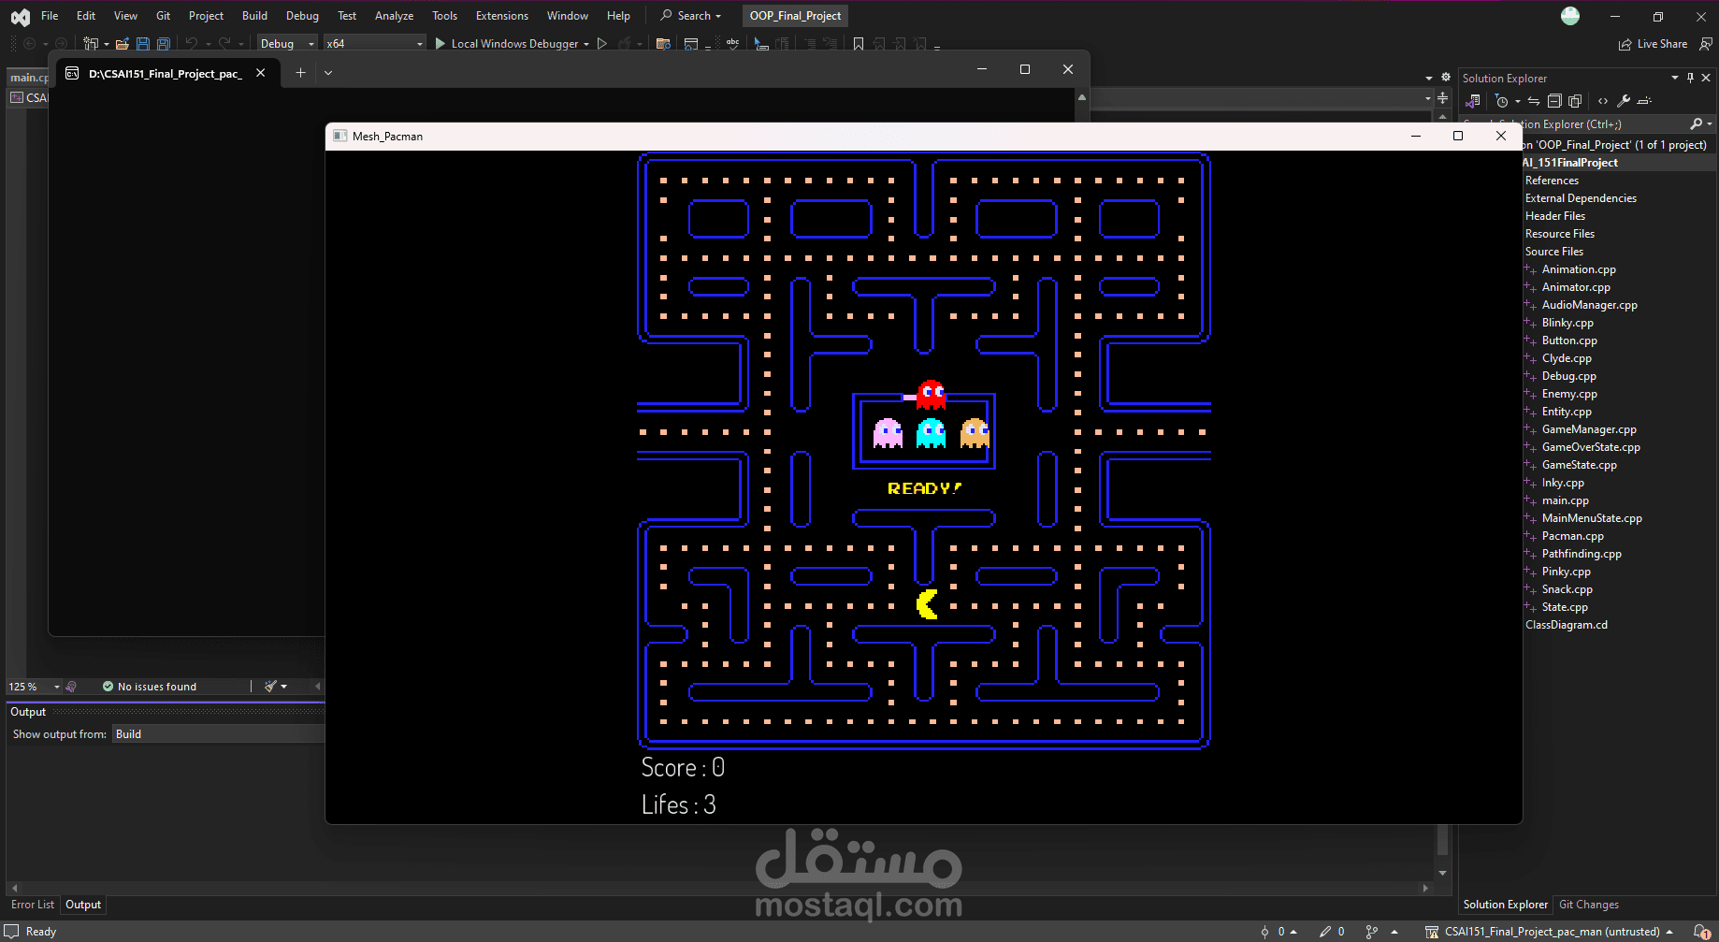This screenshot has height=942, width=1719.
Task: Open the Debug menu
Action: (302, 16)
